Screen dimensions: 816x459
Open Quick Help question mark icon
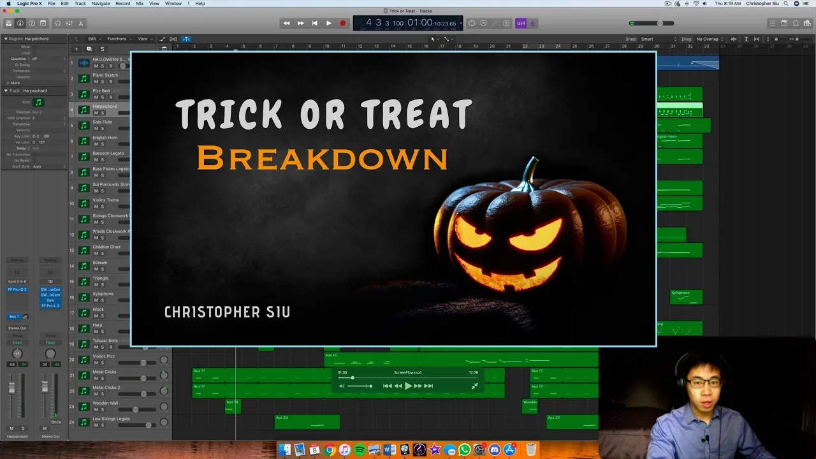32,23
